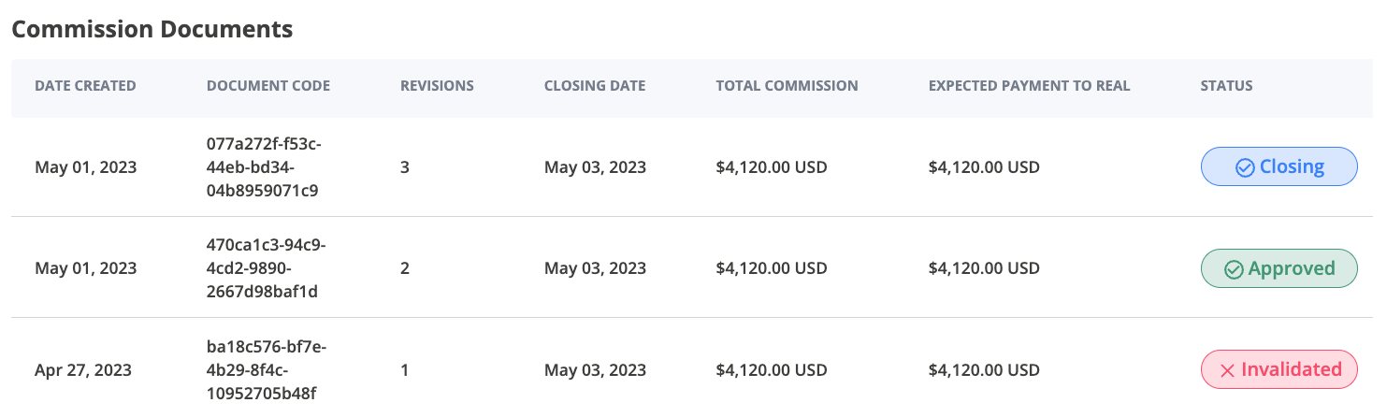Sort by Document Code column header
Screen dimensions: 1387x417
(268, 86)
